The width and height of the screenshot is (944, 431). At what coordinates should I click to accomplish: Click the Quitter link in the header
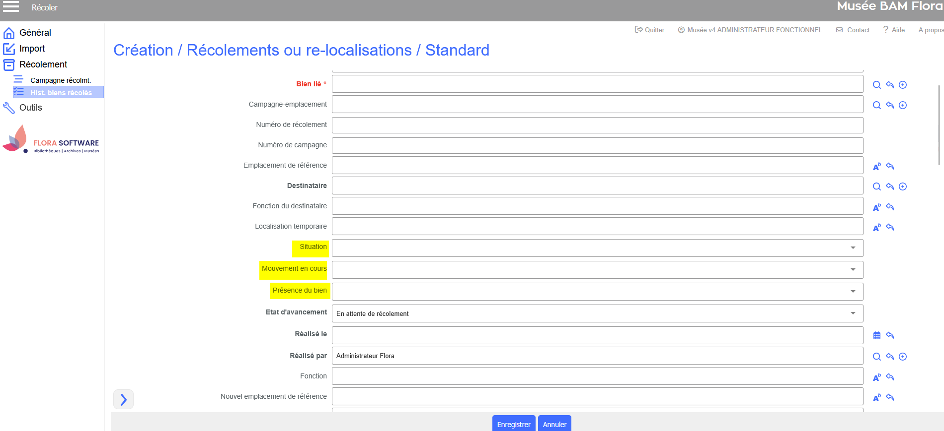point(649,30)
